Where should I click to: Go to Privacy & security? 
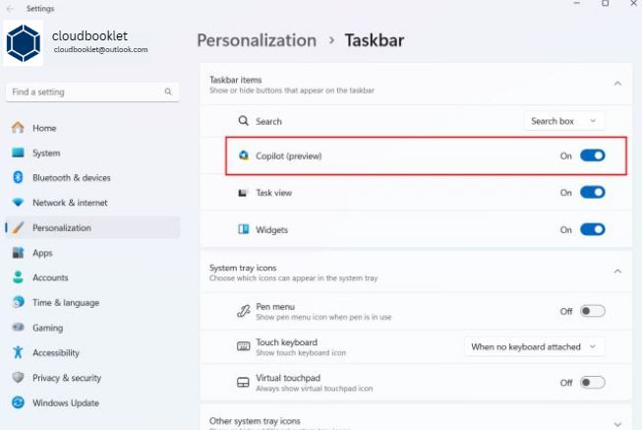coord(92,378)
